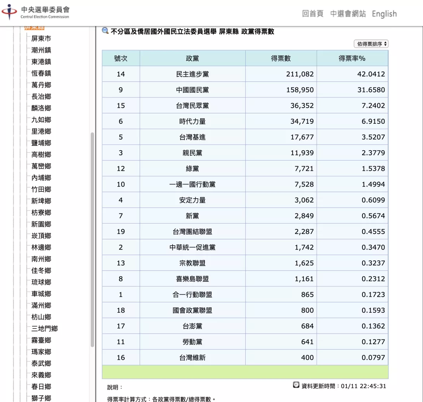This screenshot has height=402, width=423.
Task: Select 獅子鄉 in the district tree
Action: coord(41,398)
